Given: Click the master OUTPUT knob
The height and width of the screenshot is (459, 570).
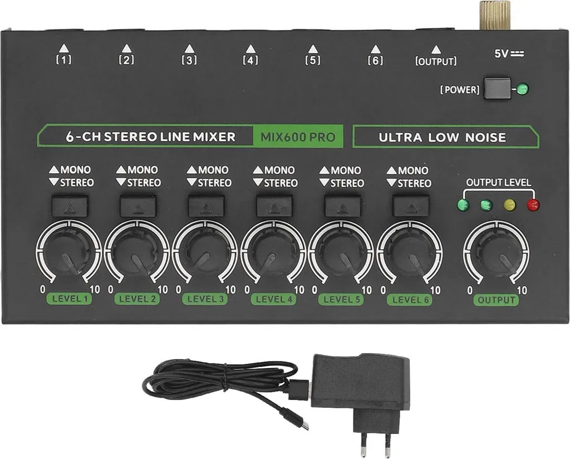Looking at the screenshot, I should [496, 252].
